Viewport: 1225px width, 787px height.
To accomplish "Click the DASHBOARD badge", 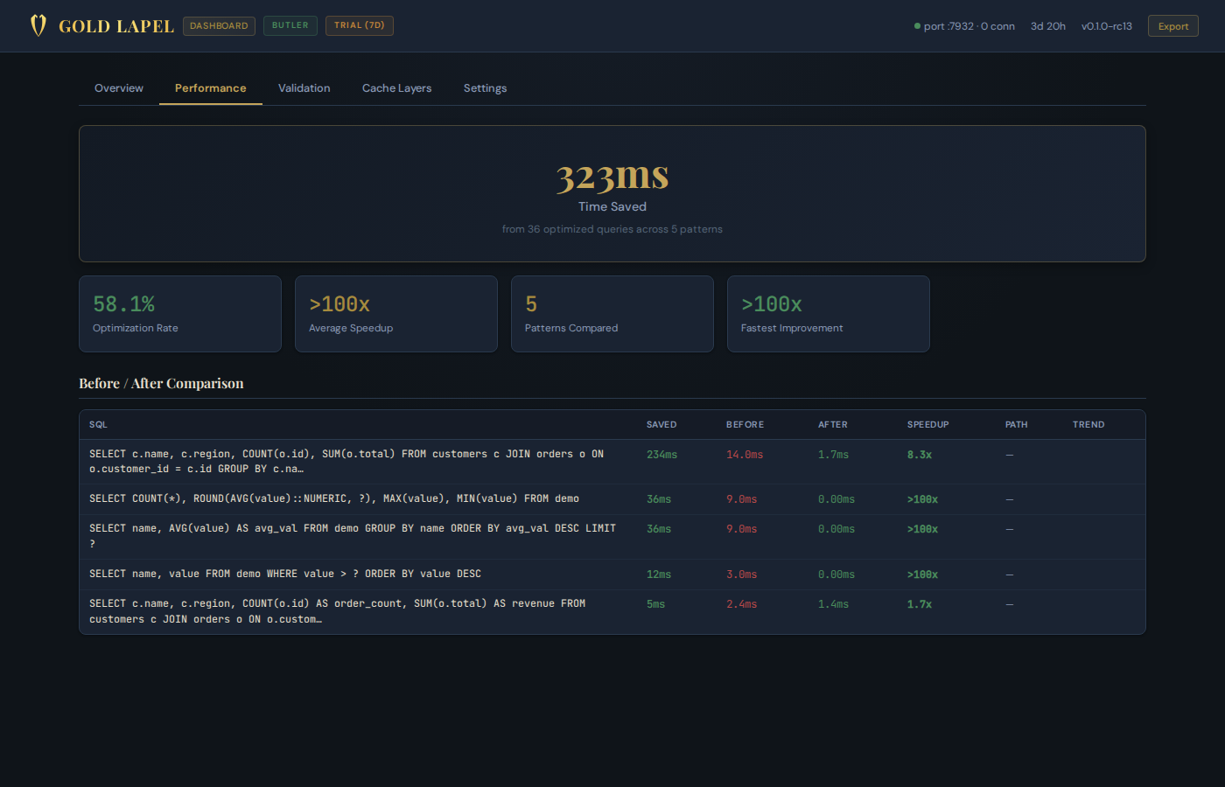I will [219, 25].
